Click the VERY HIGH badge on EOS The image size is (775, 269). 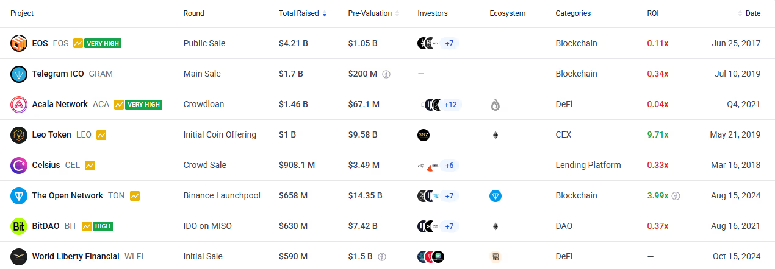103,44
